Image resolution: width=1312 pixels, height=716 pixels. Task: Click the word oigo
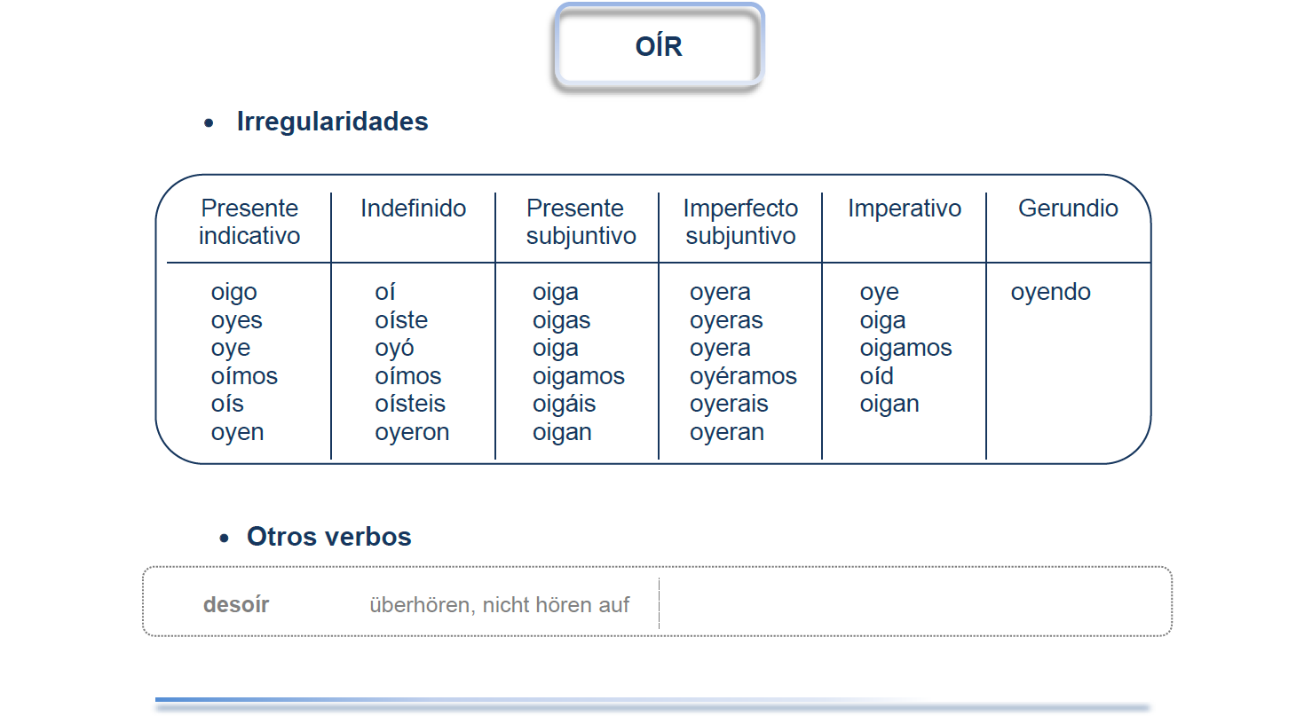[234, 293]
